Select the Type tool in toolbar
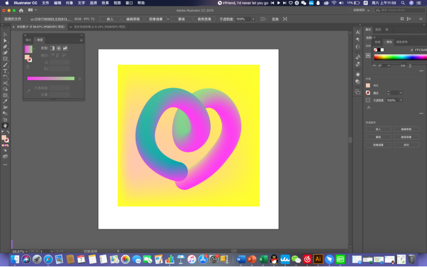Viewport: 427px width, 267px height. pos(6,71)
